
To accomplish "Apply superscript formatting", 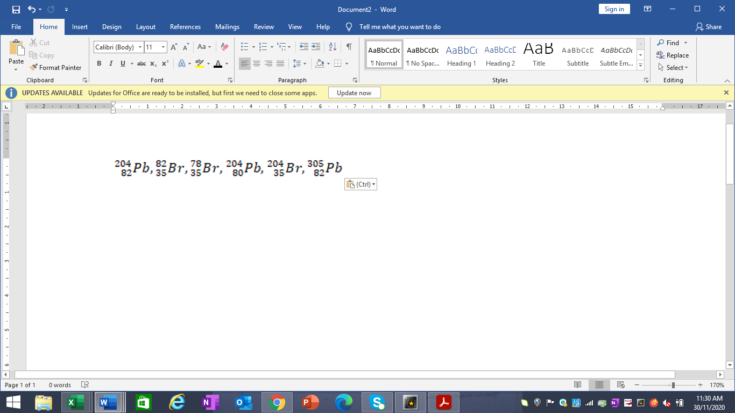I will tap(165, 63).
